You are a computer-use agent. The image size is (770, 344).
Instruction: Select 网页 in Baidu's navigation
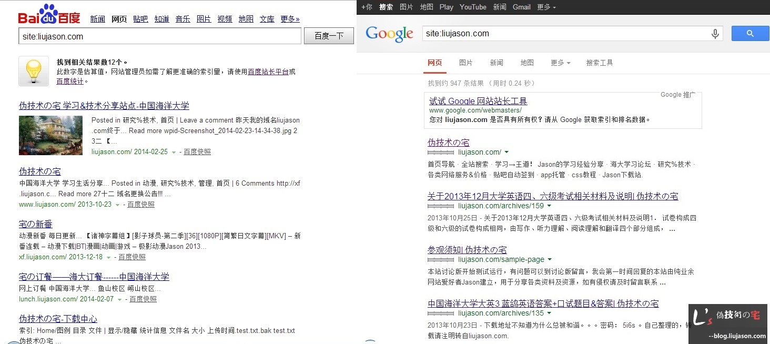pyautogui.click(x=119, y=19)
